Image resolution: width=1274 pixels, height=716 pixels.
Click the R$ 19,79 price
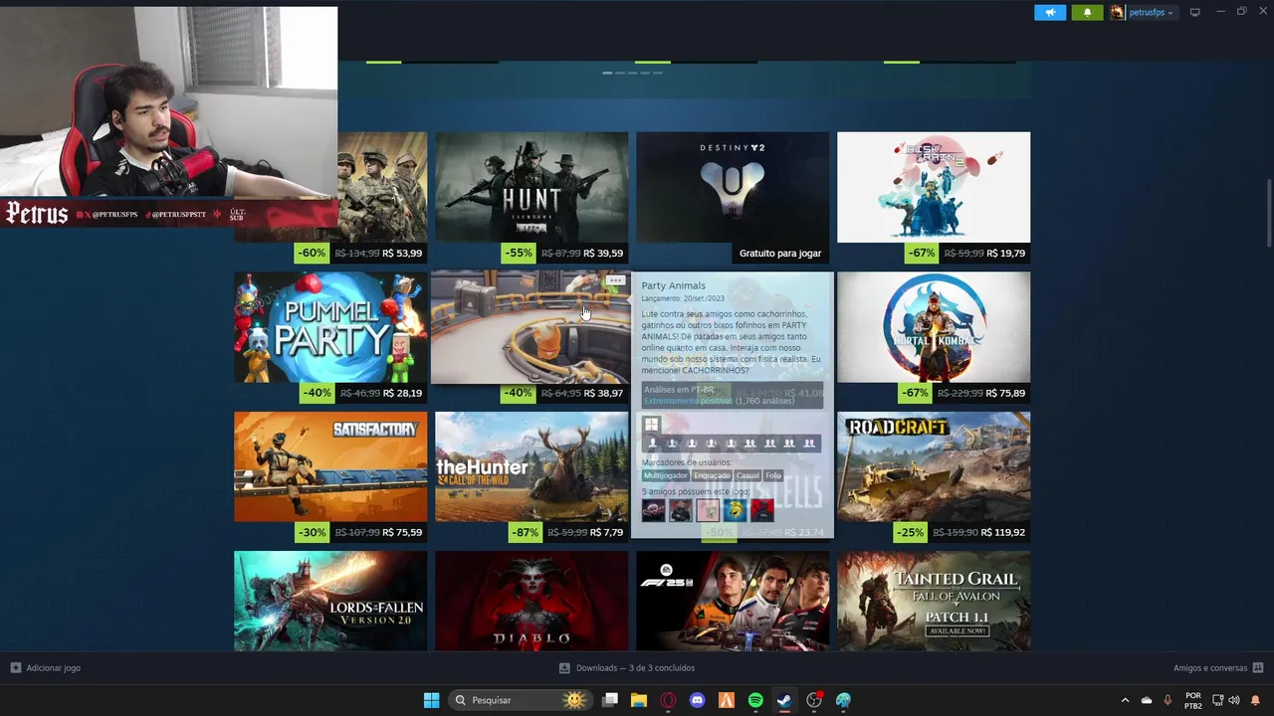point(1004,254)
